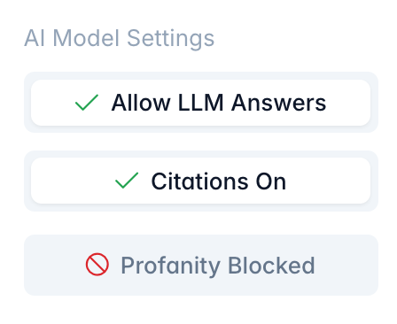Click the green checkmark beside Citations On

(127, 181)
